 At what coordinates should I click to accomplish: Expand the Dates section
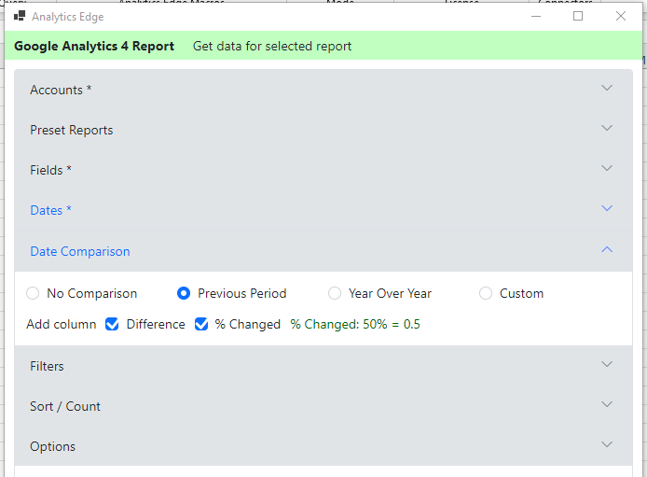tap(323, 210)
